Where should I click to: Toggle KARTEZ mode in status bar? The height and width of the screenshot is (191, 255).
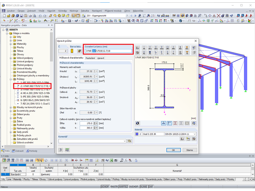pyautogui.click(x=123, y=187)
